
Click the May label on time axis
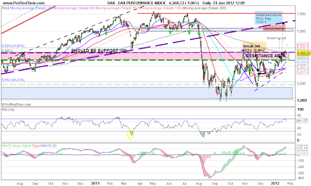click(x=153, y=184)
